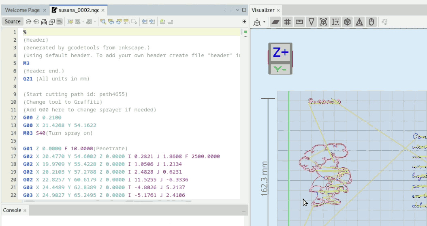This screenshot has width=427, height=226.
Task: Select the susana_0002.ngc tab
Action: coord(79,10)
